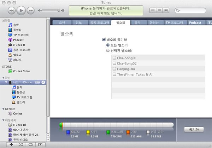This screenshot has width=212, height=148.
Task: Toggle repeat mode
Action: [31, 144]
